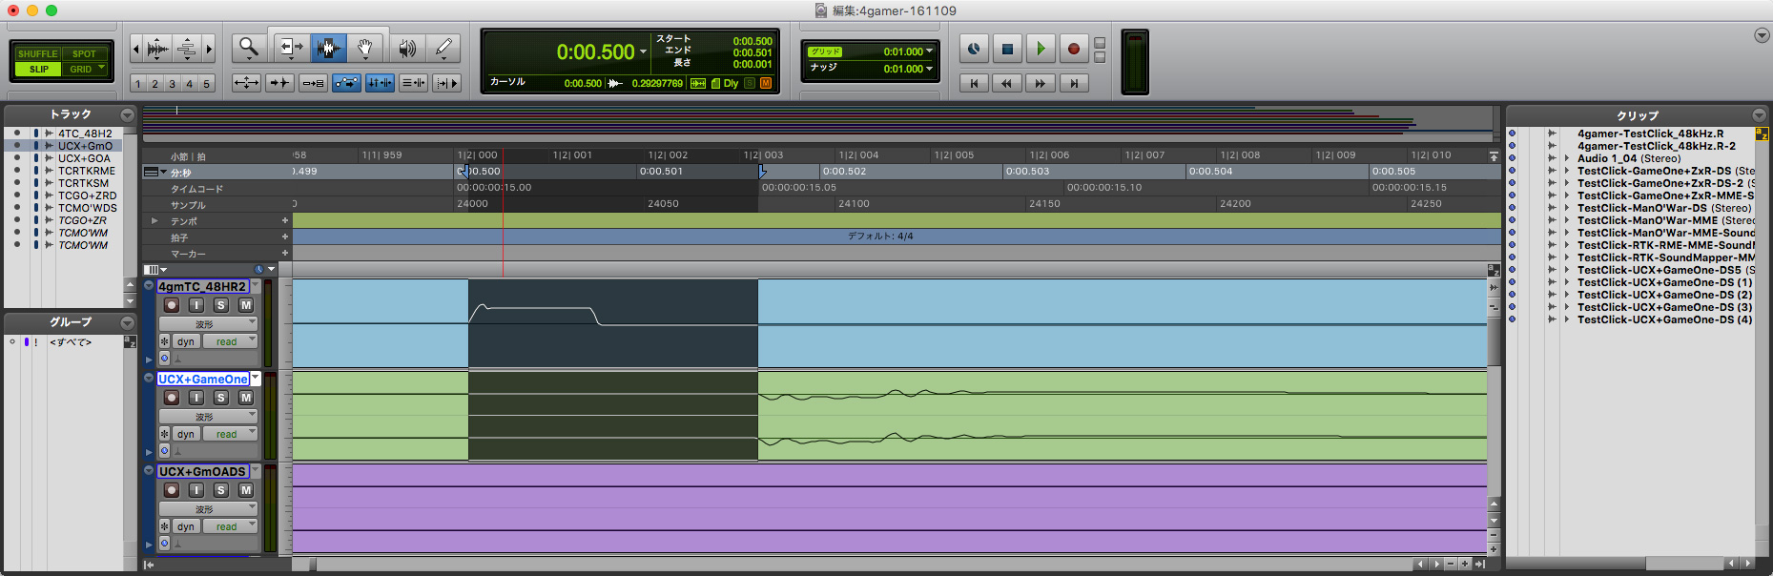
Task: Click the edit window toolbar menu arrow
Action: (1762, 35)
